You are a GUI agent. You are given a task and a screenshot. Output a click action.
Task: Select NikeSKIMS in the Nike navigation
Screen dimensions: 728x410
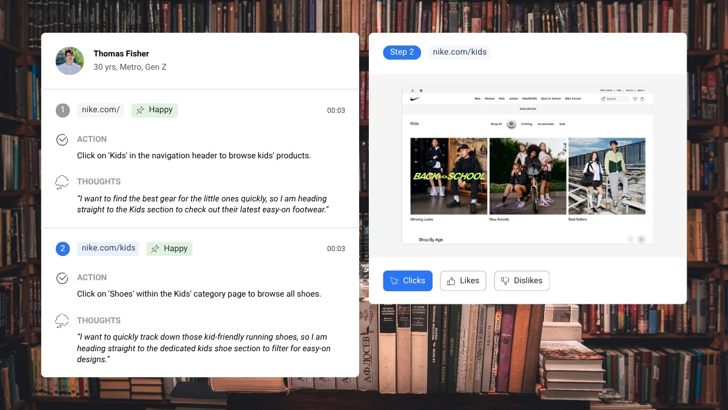tap(530, 98)
